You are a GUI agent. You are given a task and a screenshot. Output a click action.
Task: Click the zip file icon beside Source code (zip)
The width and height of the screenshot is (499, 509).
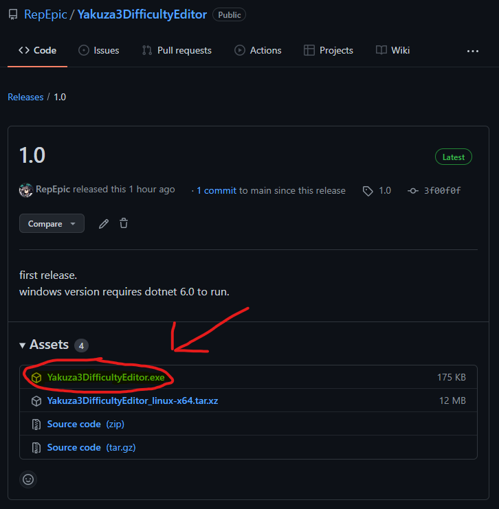36,425
